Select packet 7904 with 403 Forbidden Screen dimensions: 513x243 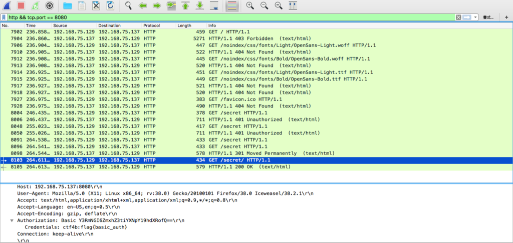[x=256, y=38]
